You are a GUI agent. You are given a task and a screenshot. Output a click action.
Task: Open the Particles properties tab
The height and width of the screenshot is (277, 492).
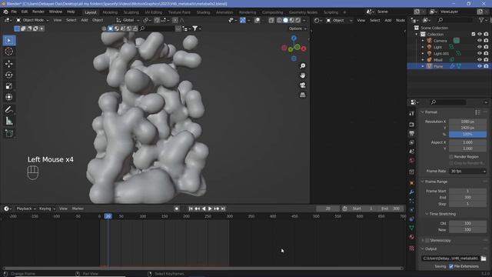(x=412, y=201)
